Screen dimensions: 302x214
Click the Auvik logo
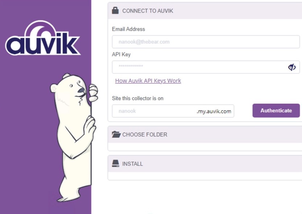pos(42,38)
